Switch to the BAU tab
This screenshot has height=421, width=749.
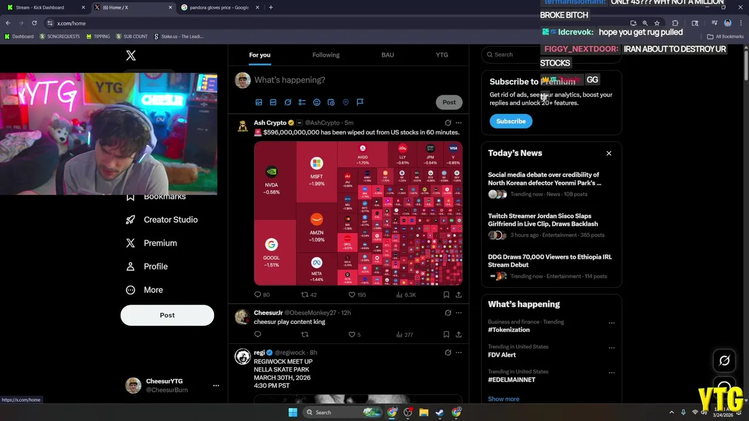pyautogui.click(x=387, y=55)
